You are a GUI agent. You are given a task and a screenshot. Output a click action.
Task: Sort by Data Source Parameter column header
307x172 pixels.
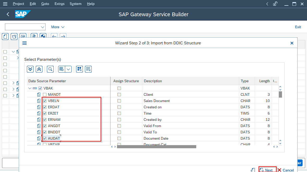click(x=69, y=81)
